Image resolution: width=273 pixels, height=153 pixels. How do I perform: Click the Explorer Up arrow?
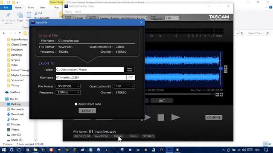coord(20,33)
